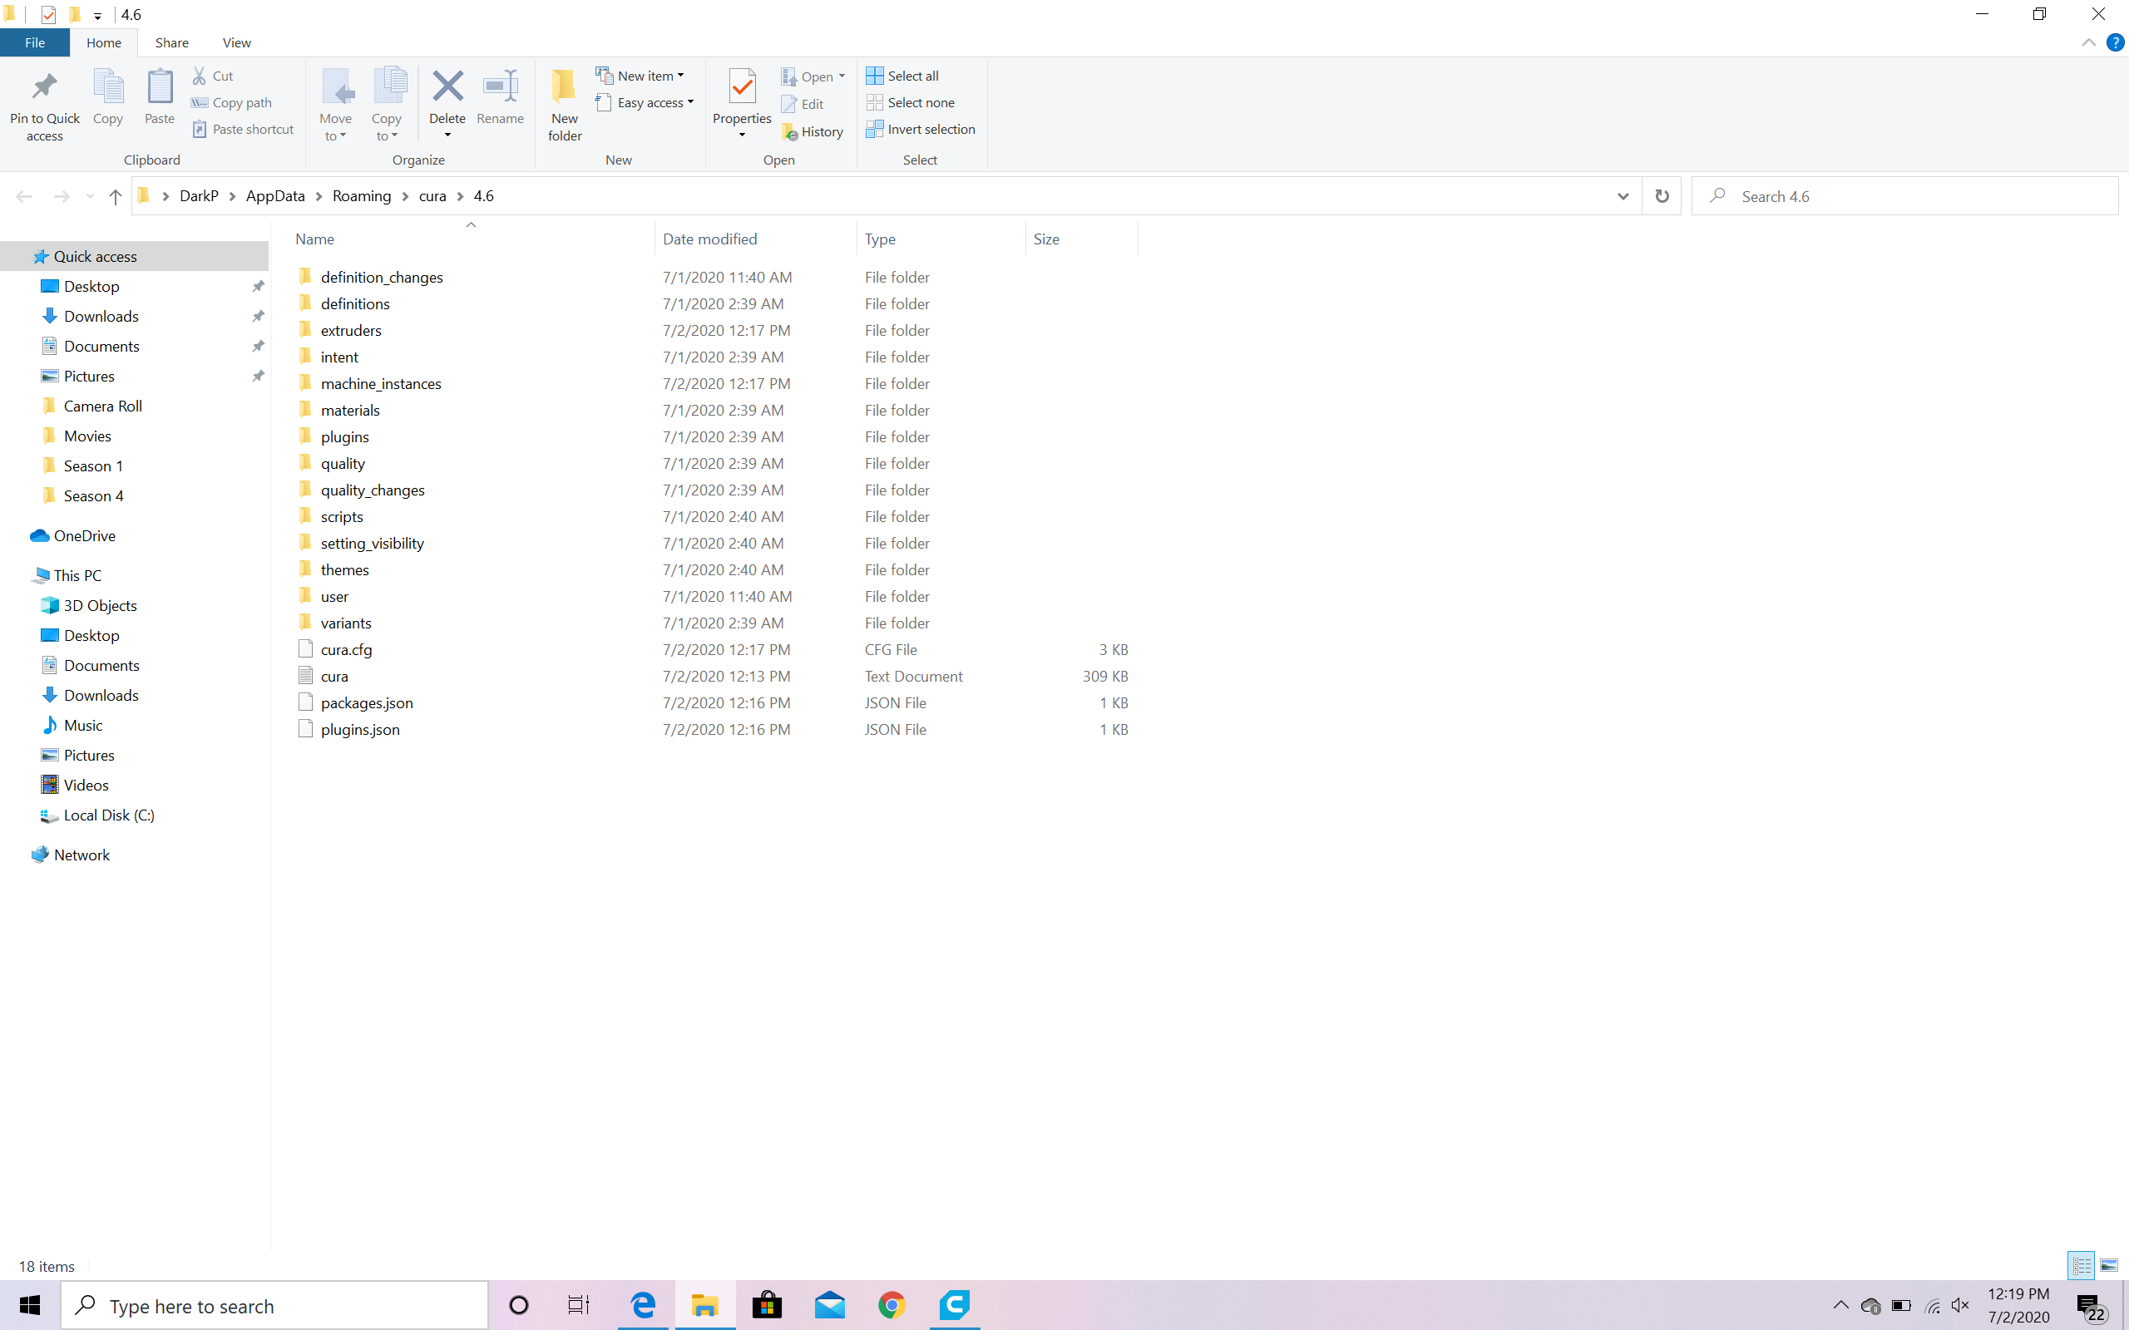
Task: Open the Easy access dropdown
Action: tap(690, 102)
